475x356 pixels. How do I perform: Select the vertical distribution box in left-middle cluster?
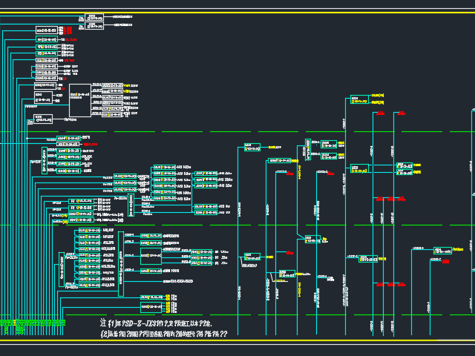pos(45,160)
